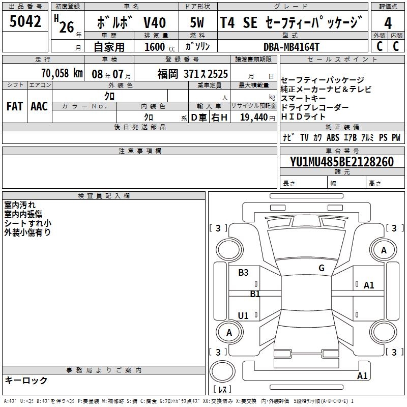
Task: Click the vehicle history value 自家用
Action: pos(109,47)
